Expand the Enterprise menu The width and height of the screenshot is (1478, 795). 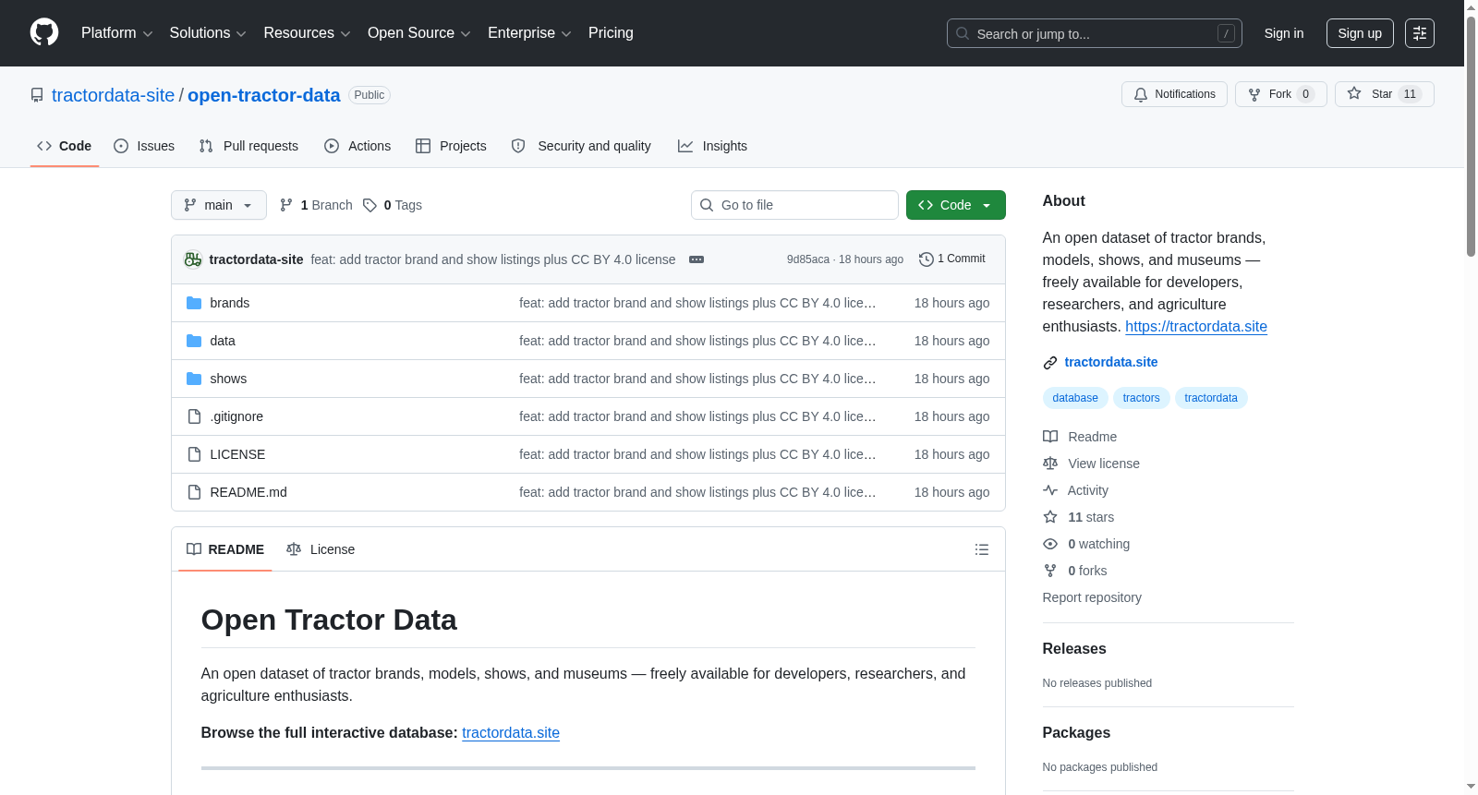pos(529,33)
